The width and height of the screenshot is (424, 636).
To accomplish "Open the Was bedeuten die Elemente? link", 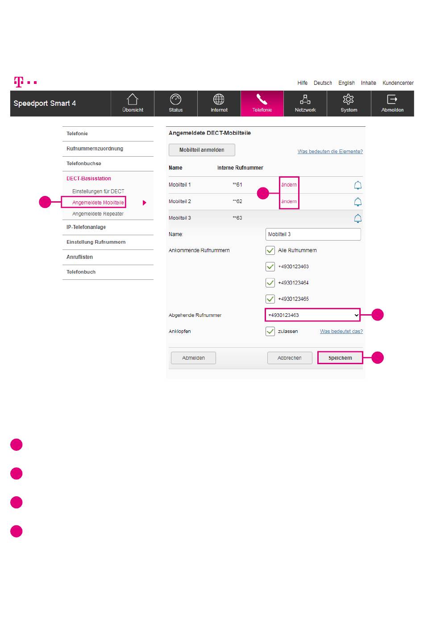I will [x=330, y=151].
